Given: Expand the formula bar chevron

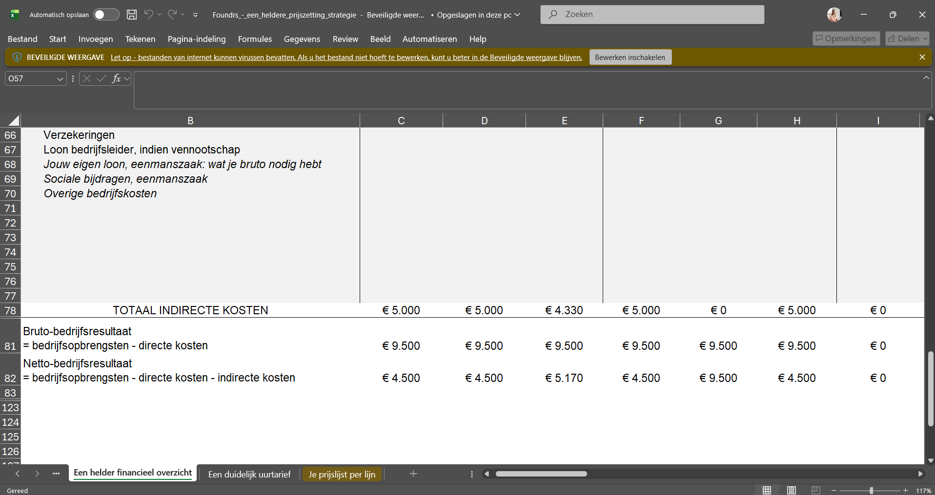Looking at the screenshot, I should tap(926, 78).
